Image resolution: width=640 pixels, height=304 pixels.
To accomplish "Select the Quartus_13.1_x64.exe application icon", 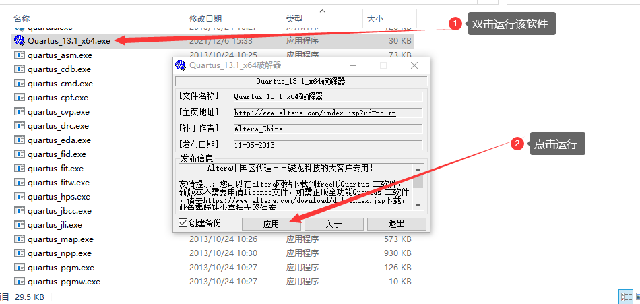I will [x=19, y=41].
